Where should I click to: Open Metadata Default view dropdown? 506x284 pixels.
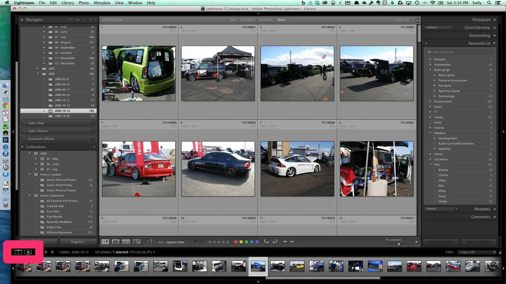441,209
